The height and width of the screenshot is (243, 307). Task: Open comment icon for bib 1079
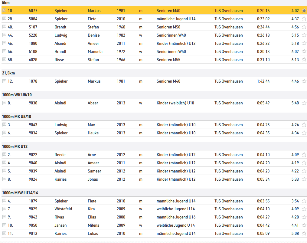pyautogui.click(x=4, y=201)
